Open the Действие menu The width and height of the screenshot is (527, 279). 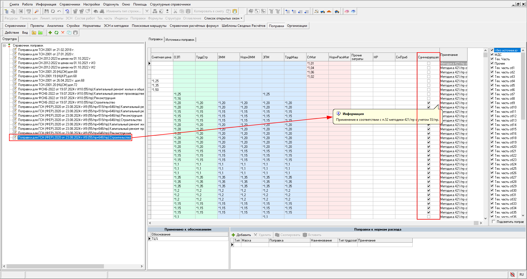(12, 33)
